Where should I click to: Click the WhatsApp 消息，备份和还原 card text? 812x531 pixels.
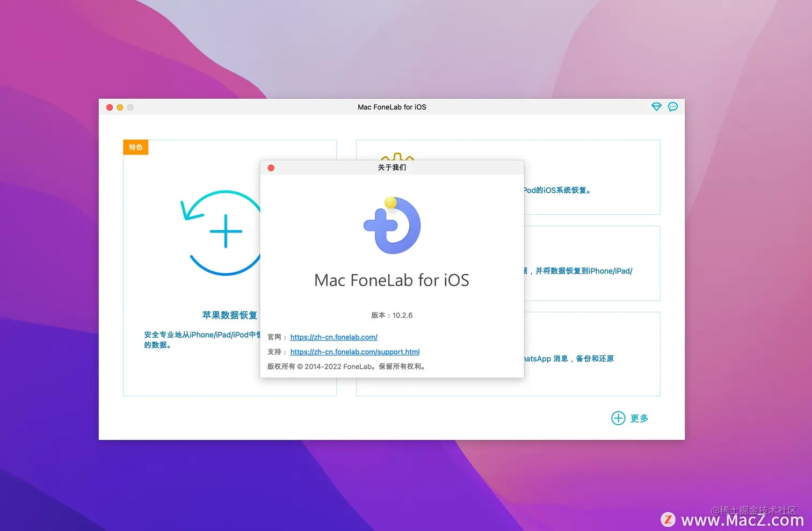(x=569, y=359)
